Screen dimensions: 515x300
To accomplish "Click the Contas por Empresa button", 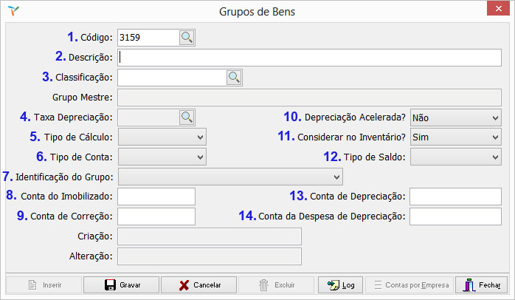I will coord(409,285).
